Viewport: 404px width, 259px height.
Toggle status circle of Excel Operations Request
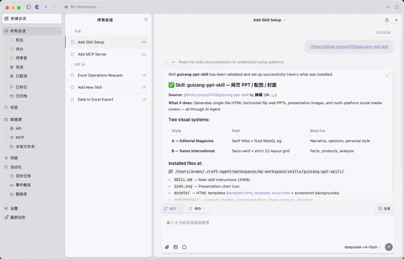(73, 75)
